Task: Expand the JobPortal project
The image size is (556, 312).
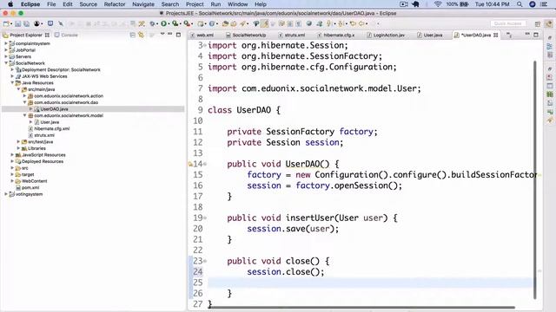Action: pyautogui.click(x=6, y=50)
